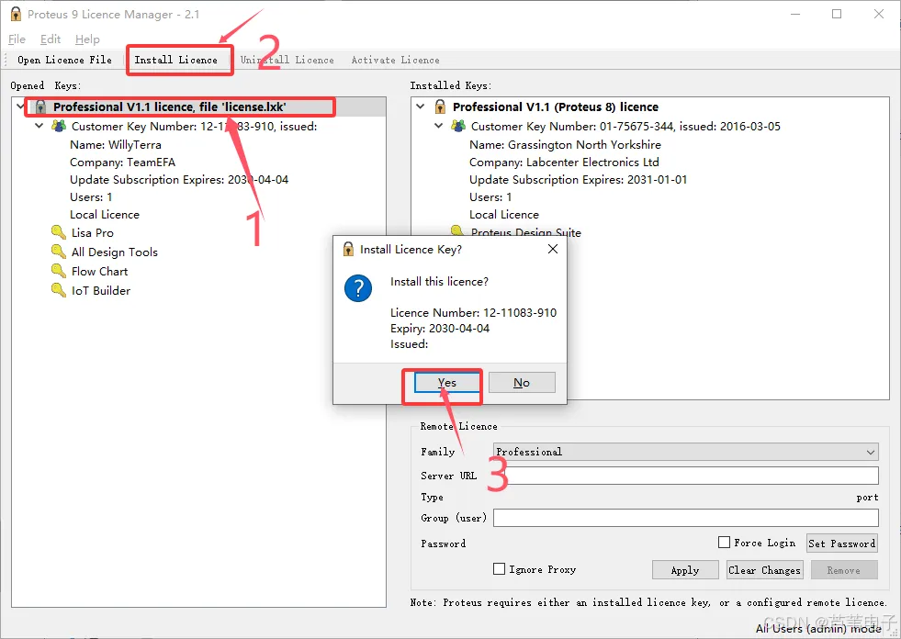Click padlock icon beside 'license.lxk' licence
The width and height of the screenshot is (901, 639).
coord(40,106)
